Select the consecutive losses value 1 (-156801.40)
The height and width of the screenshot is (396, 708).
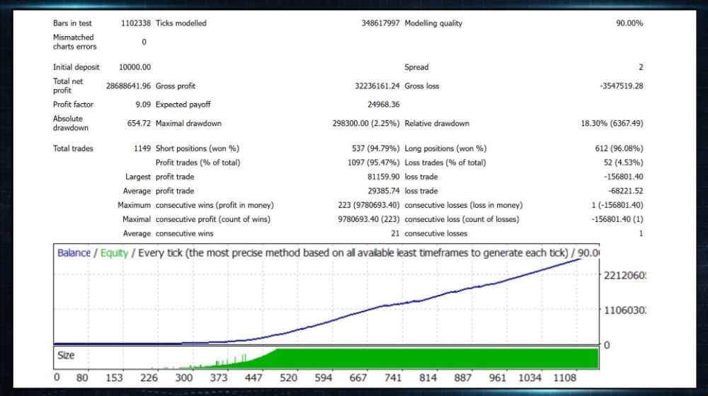click(x=617, y=205)
